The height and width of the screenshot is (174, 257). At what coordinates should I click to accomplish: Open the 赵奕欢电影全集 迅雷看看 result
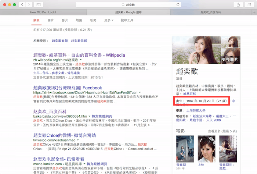[x=59, y=159]
